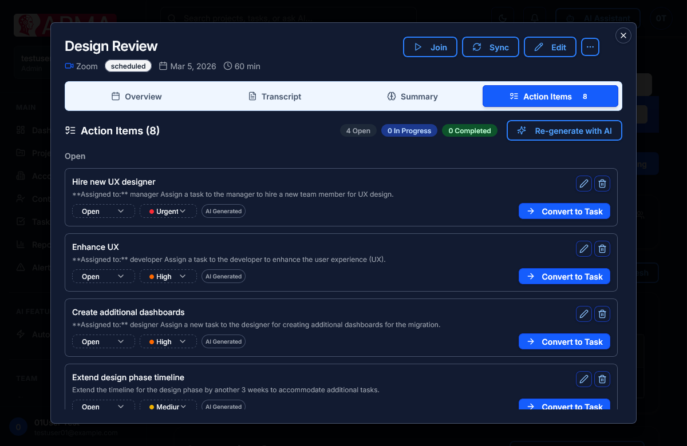The image size is (687, 446).
Task: Click the search projects input field
Action: click(286, 18)
